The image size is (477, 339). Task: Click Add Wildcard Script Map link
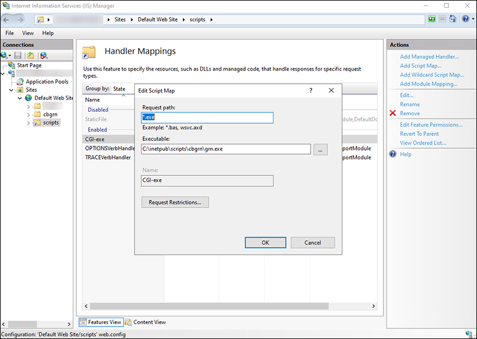pos(432,75)
